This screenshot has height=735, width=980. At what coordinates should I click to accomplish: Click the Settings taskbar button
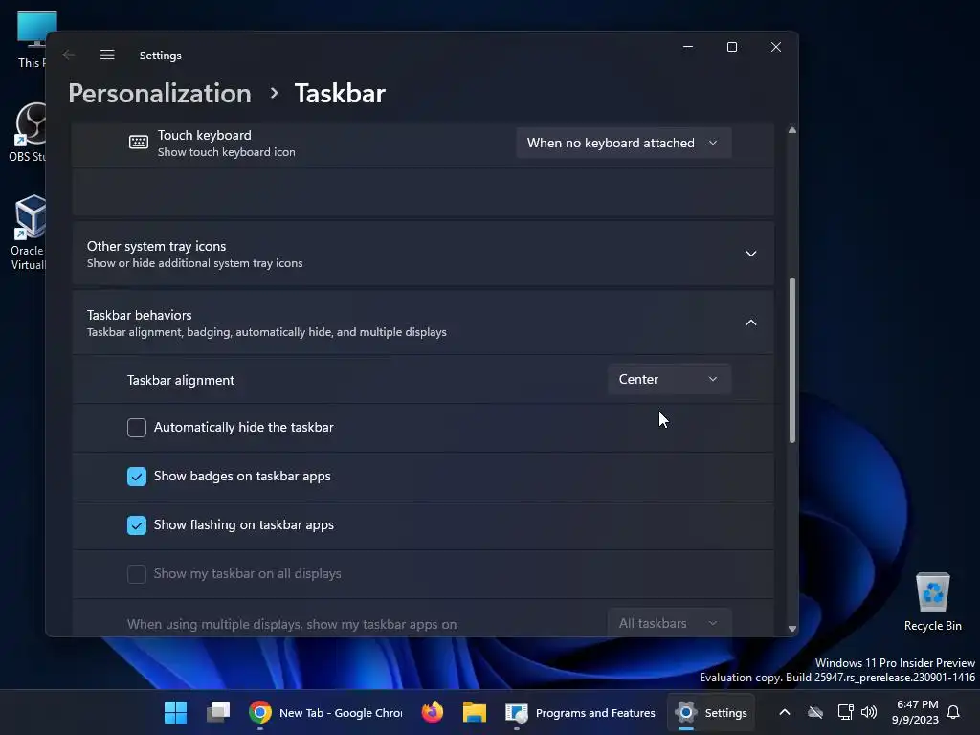pos(711,712)
